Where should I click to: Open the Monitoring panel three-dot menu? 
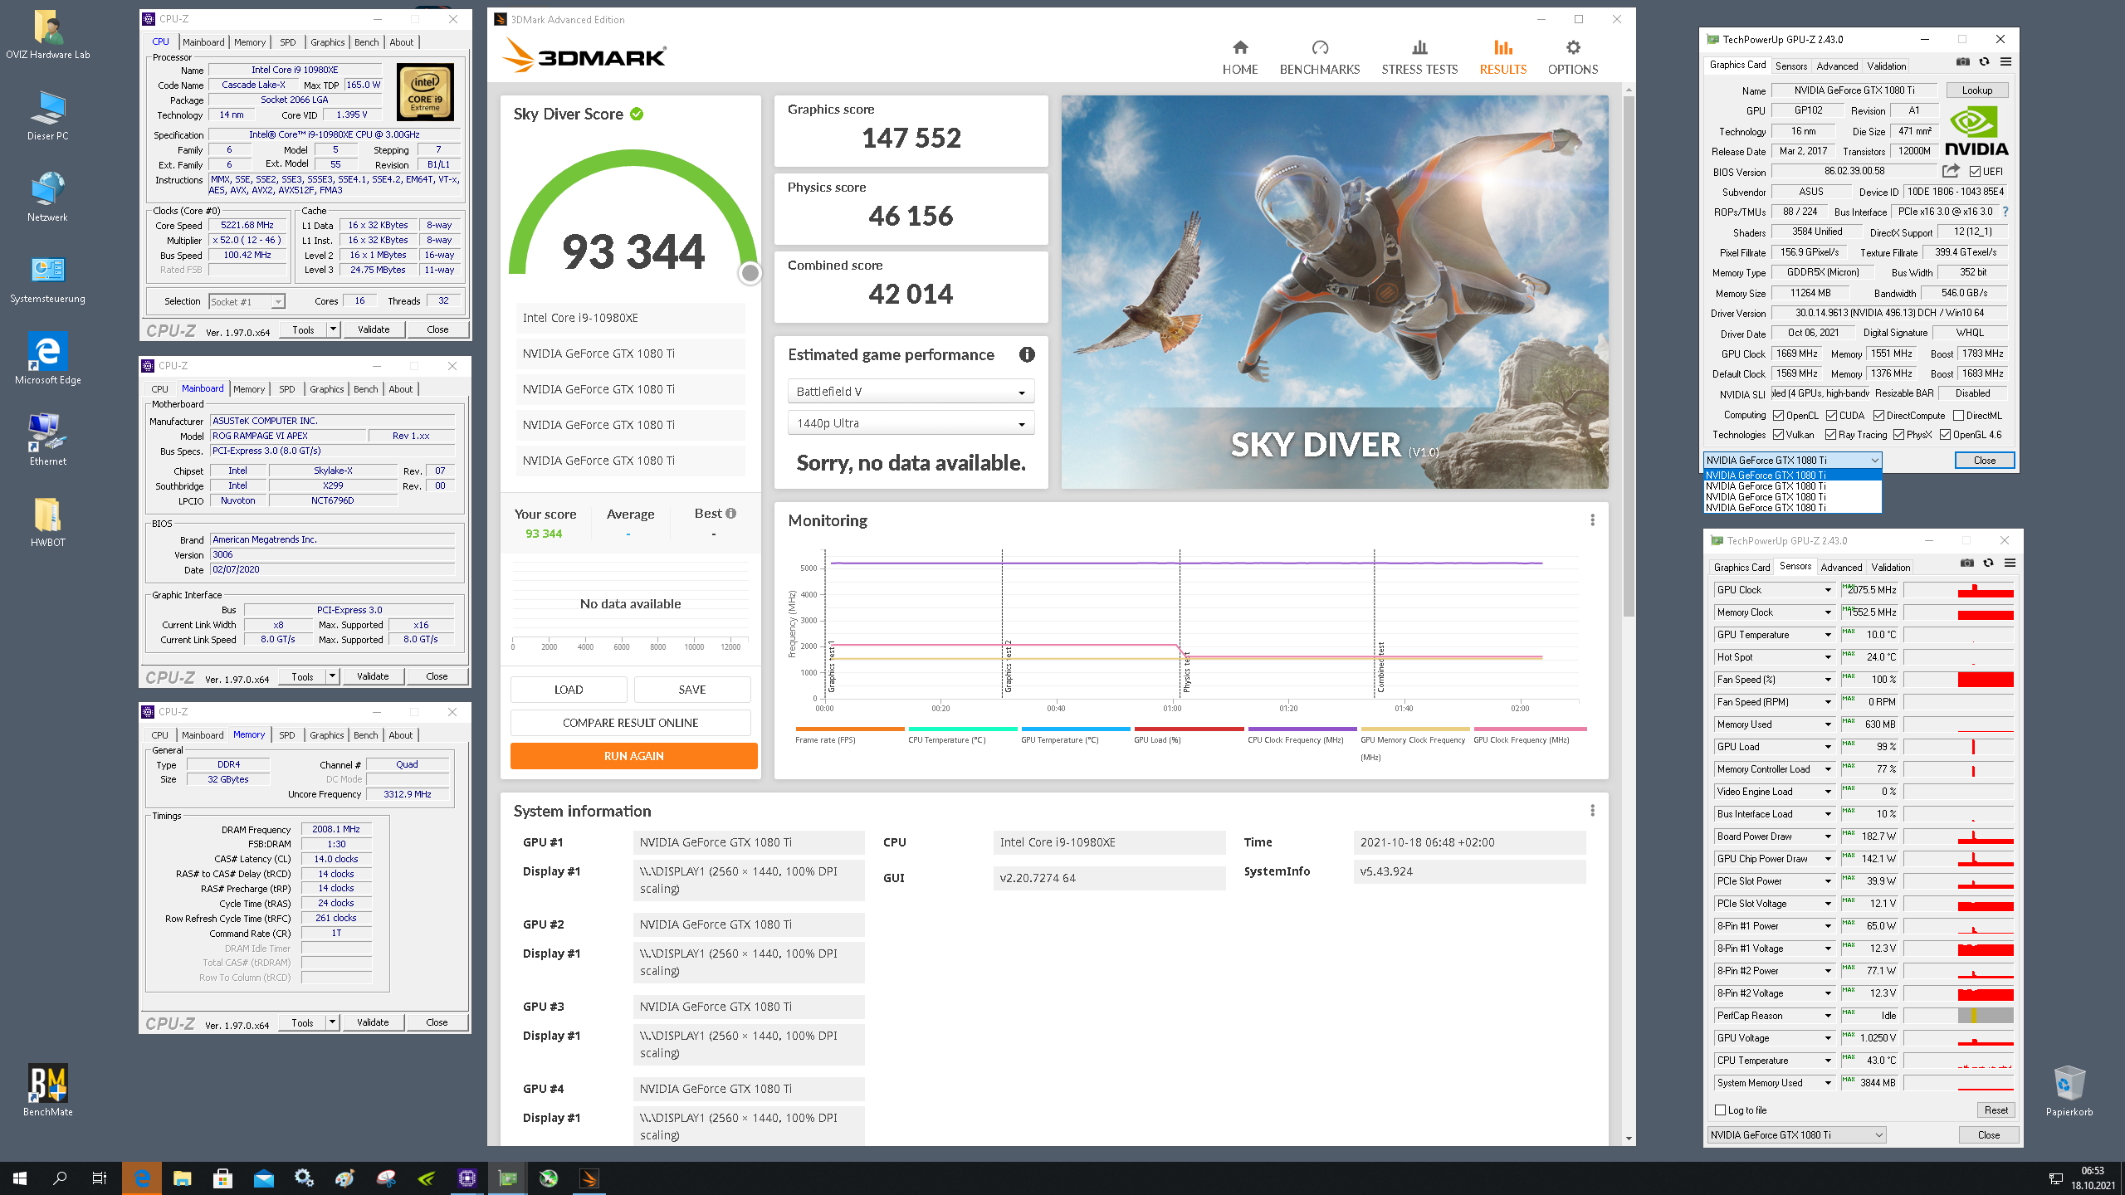[1592, 519]
